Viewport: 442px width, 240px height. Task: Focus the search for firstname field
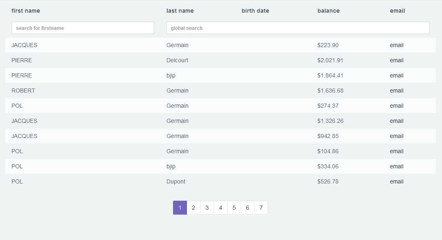[83, 28]
